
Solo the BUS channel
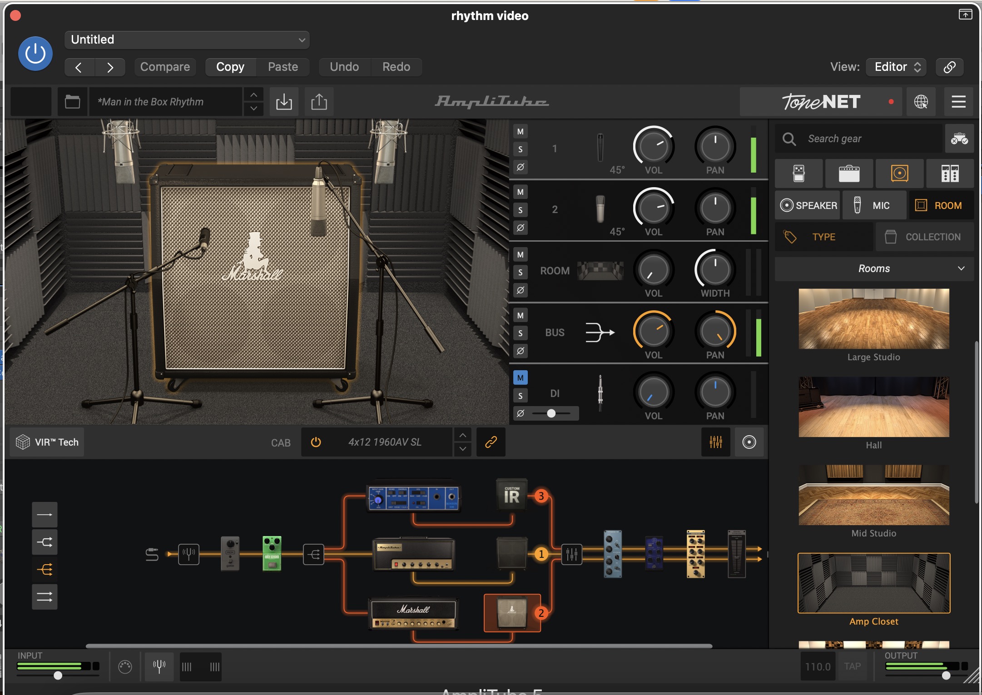[x=521, y=333]
